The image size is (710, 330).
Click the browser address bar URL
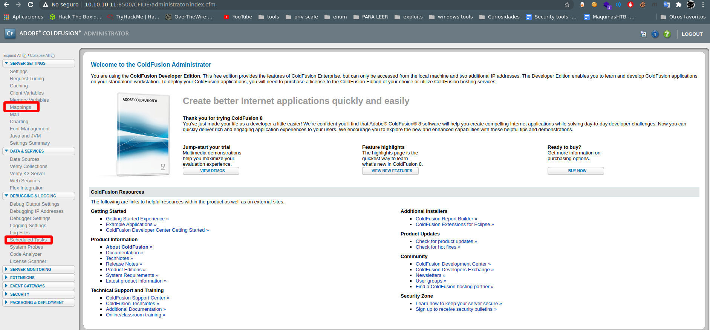150,5
